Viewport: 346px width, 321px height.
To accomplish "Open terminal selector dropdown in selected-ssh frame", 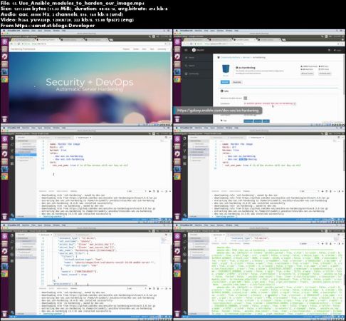I will (x=309, y=191).
